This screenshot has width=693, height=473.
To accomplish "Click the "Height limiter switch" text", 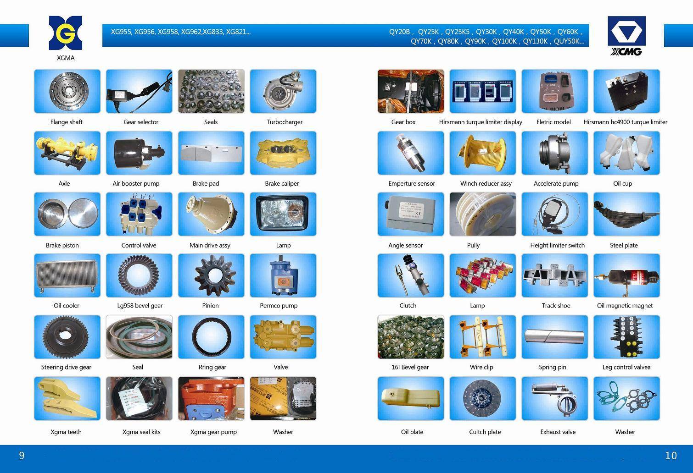I will (557, 245).
